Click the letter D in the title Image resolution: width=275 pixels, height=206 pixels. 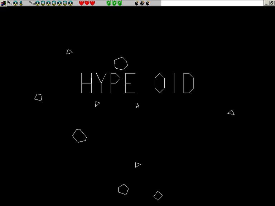[x=188, y=83]
